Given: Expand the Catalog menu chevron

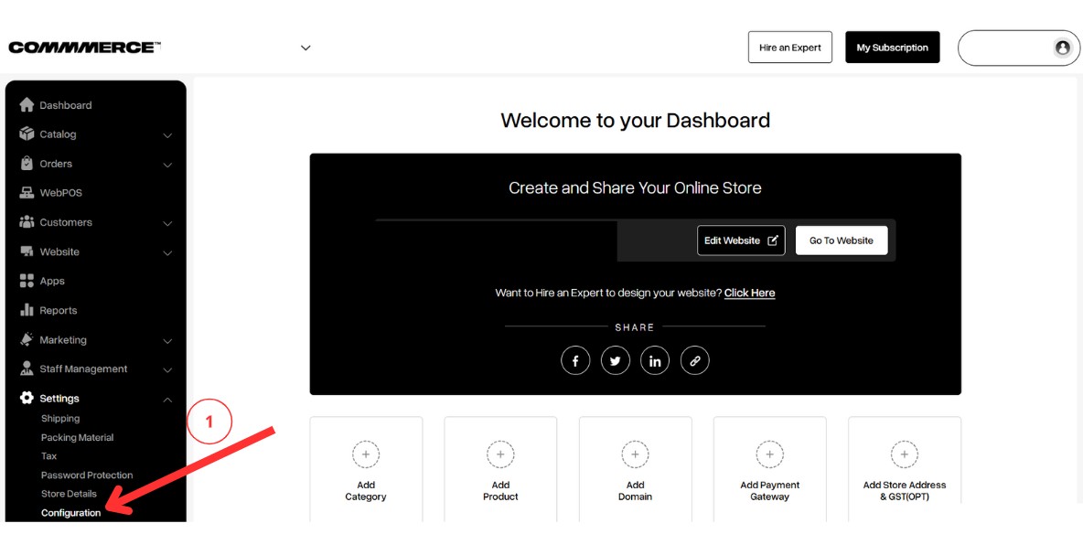Looking at the screenshot, I should coord(167,135).
